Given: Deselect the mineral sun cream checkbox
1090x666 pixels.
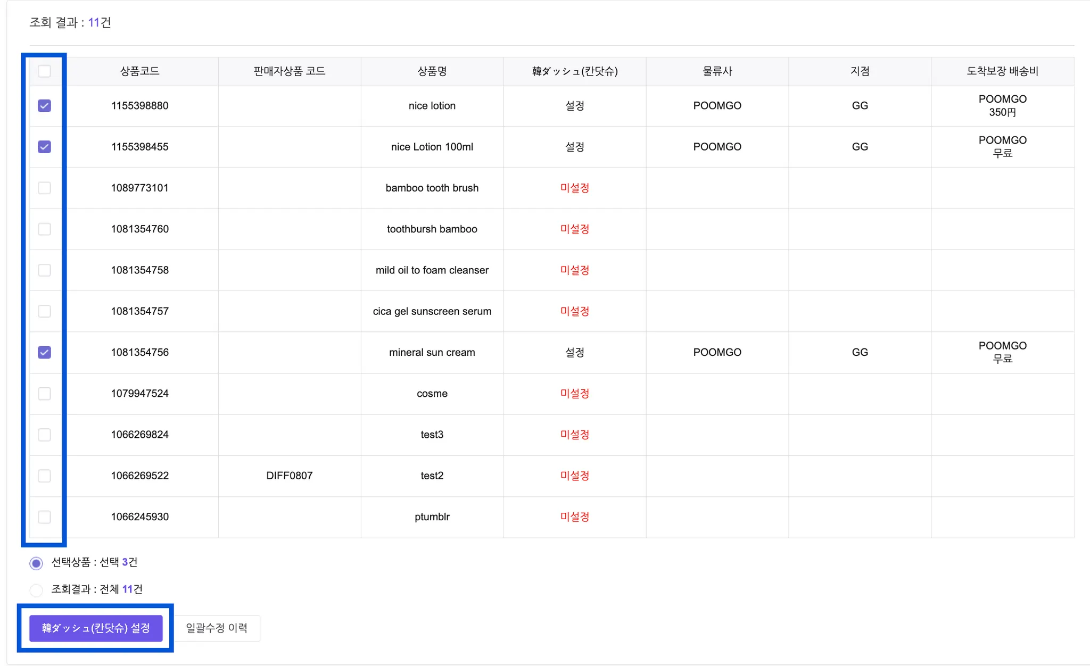Looking at the screenshot, I should point(45,352).
